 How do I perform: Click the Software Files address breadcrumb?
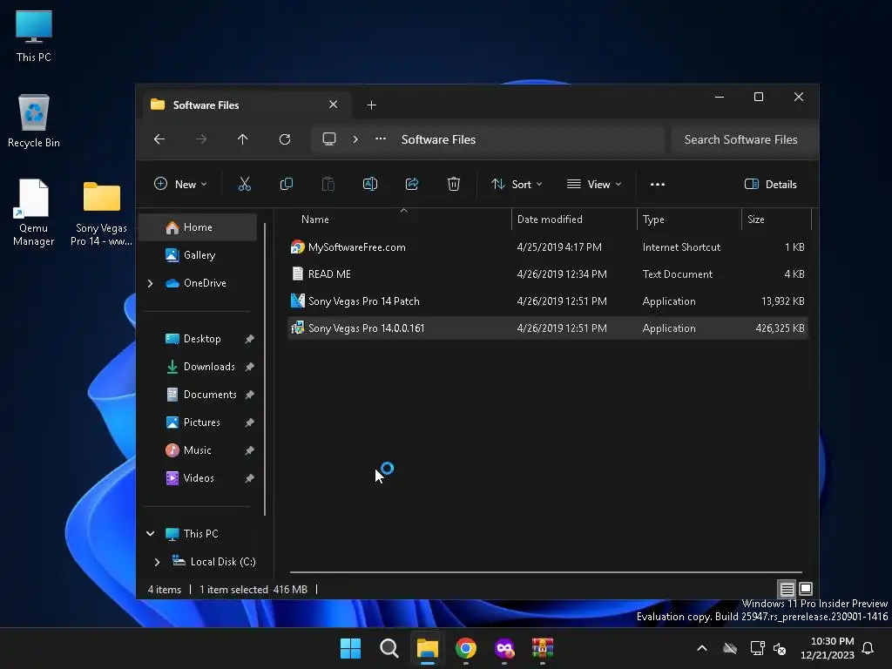pyautogui.click(x=438, y=140)
